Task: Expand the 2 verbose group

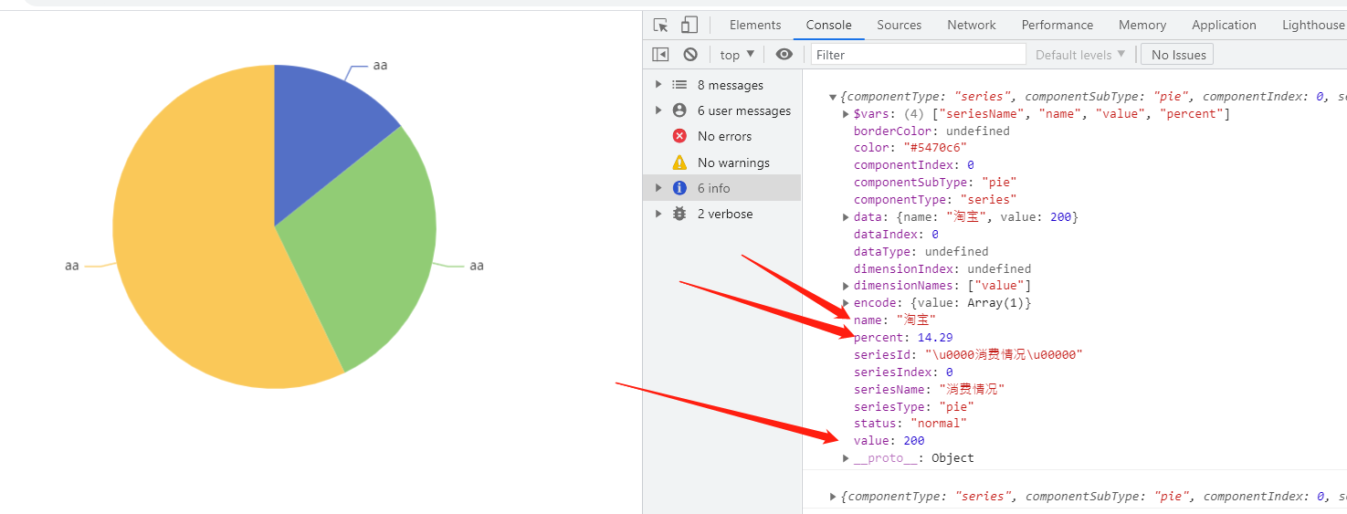Action: click(x=658, y=214)
